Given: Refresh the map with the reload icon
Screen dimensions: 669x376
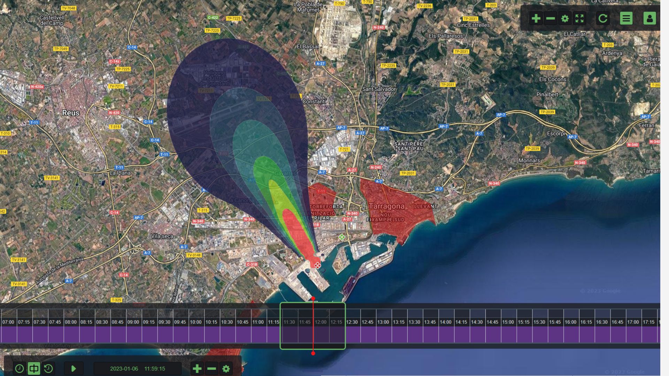Looking at the screenshot, I should click(x=603, y=18).
